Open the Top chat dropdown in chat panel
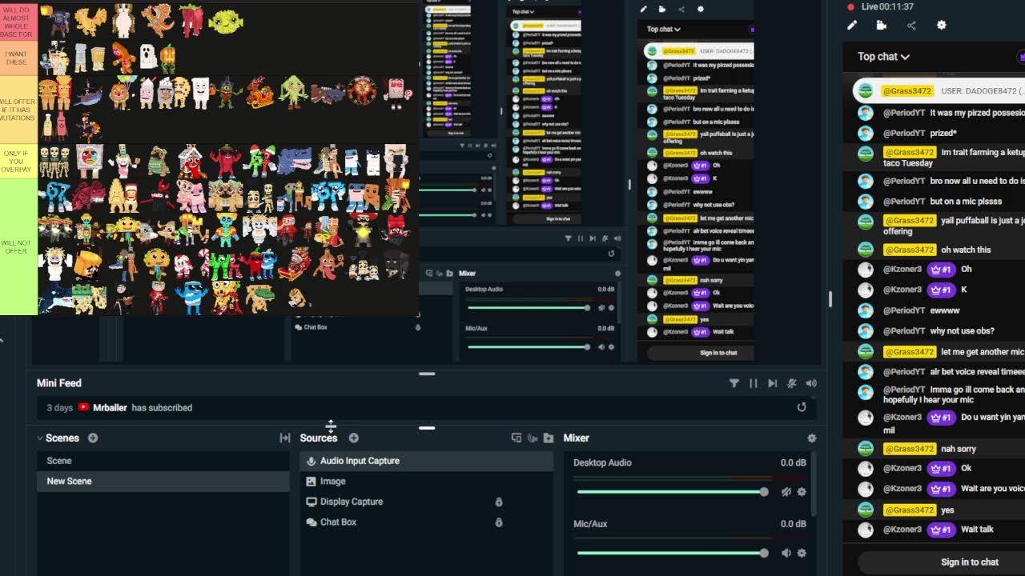Viewport: 1025px width, 576px height. point(883,57)
